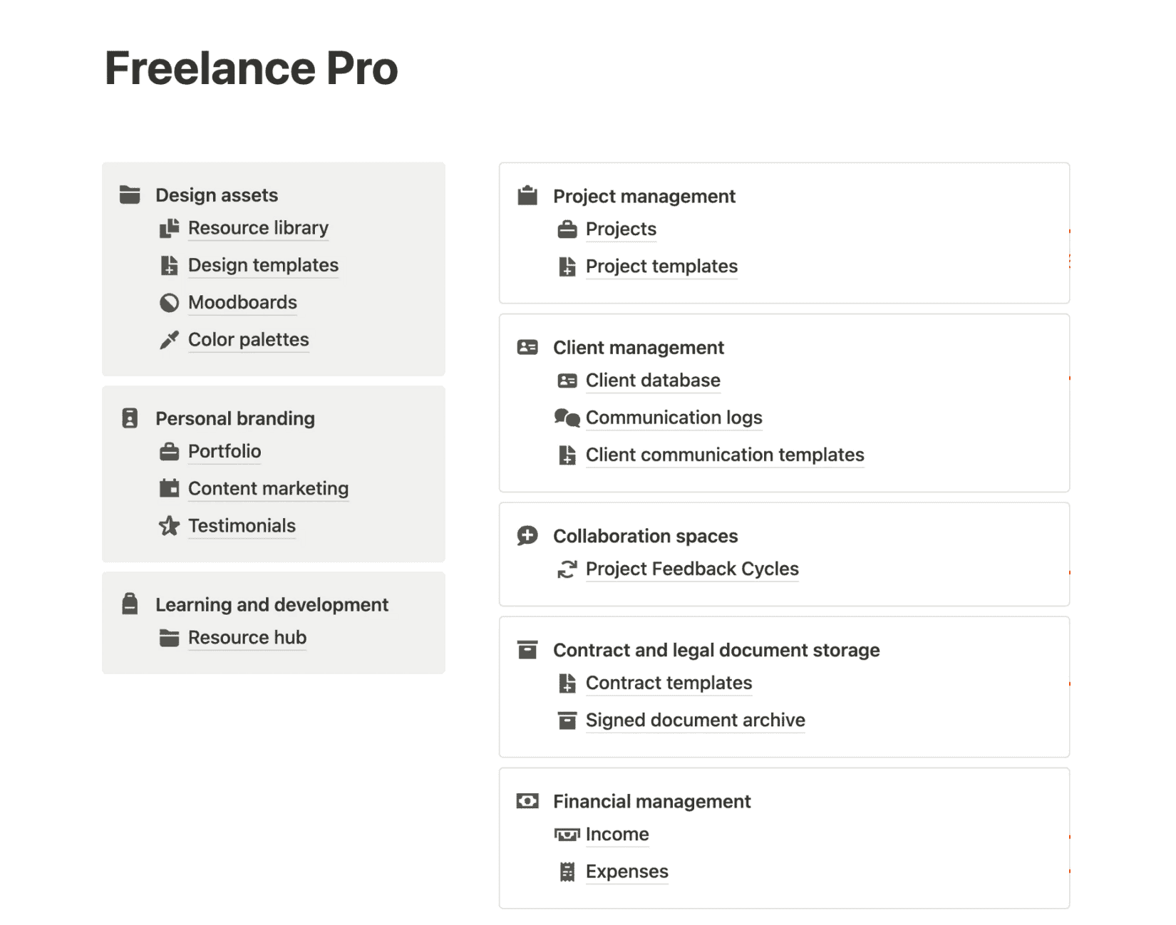The height and width of the screenshot is (925, 1176).
Task: Click the cash icon next to Income
Action: tap(567, 834)
